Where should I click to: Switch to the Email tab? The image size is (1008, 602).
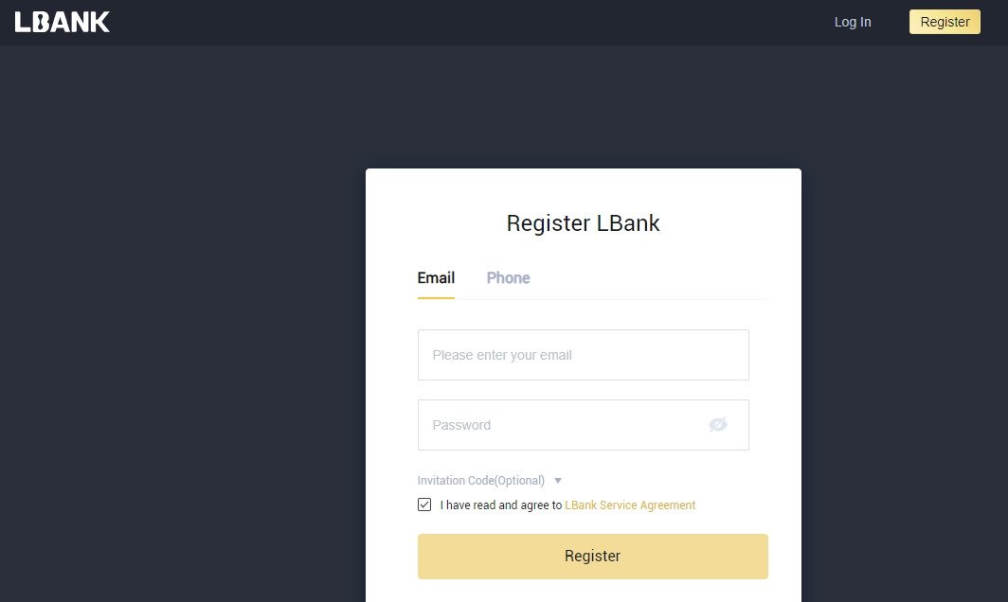pyautogui.click(x=436, y=277)
